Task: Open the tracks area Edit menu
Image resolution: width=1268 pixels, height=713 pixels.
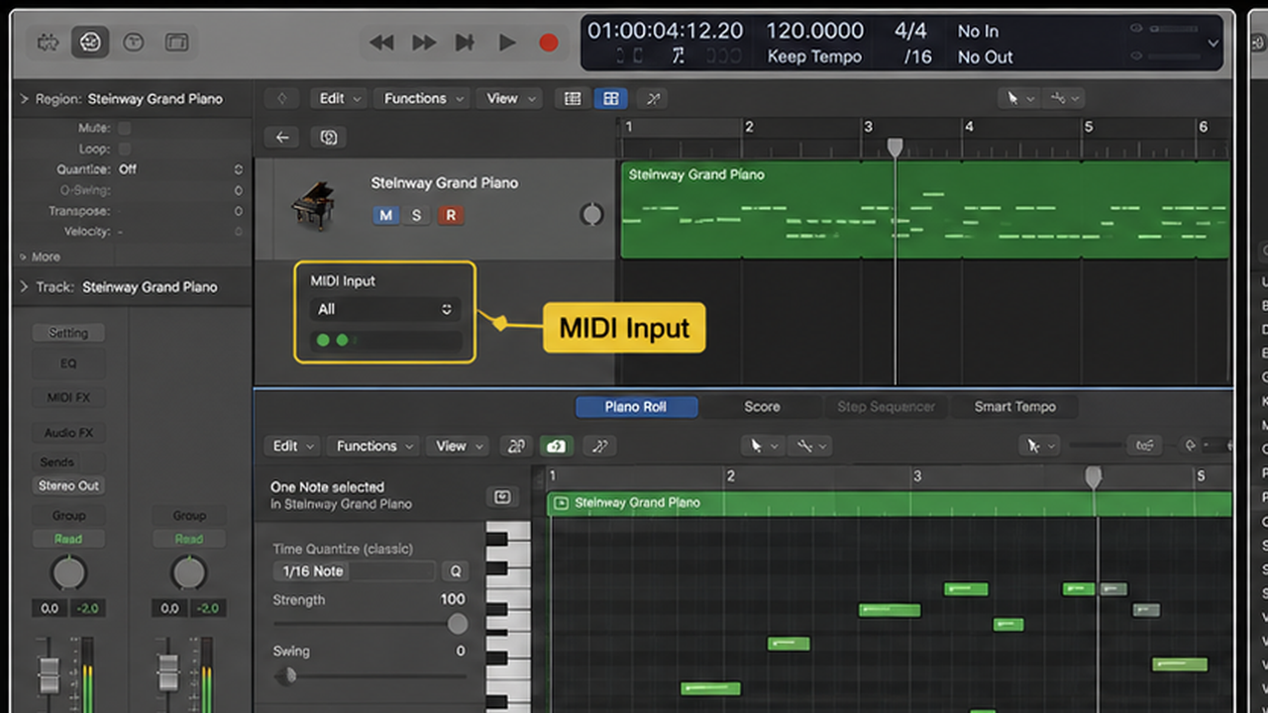Action: 338,98
